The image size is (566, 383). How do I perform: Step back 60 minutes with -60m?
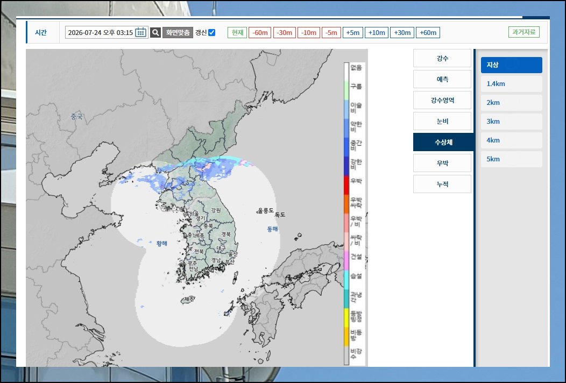click(x=260, y=32)
